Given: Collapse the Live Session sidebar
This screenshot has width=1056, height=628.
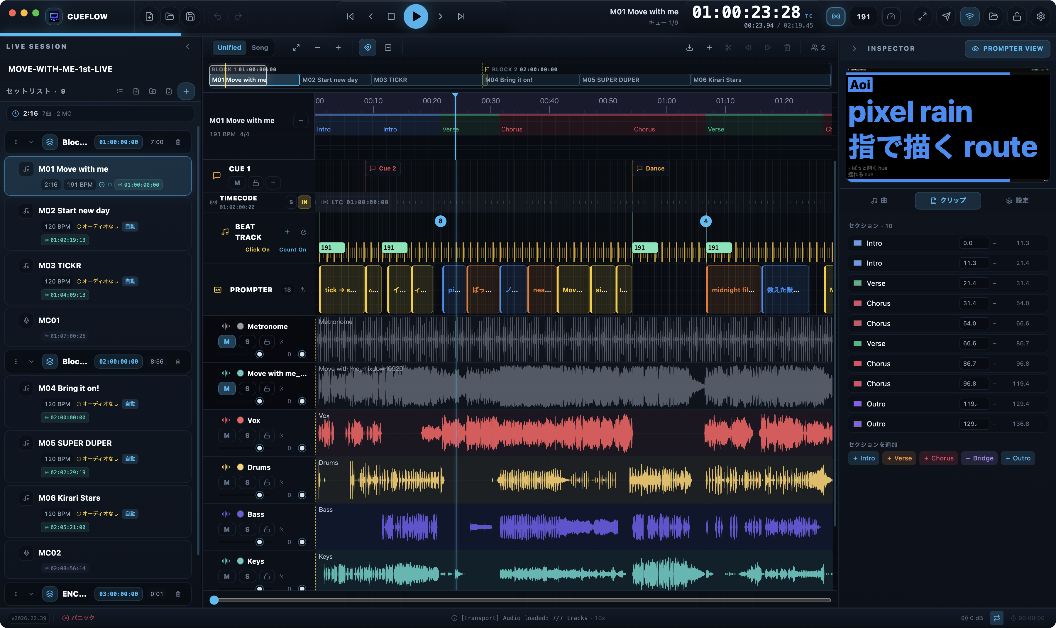Looking at the screenshot, I should click(188, 47).
